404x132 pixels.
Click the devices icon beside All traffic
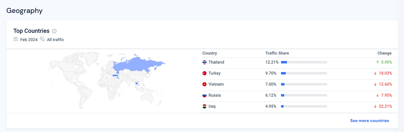pyautogui.click(x=42, y=39)
